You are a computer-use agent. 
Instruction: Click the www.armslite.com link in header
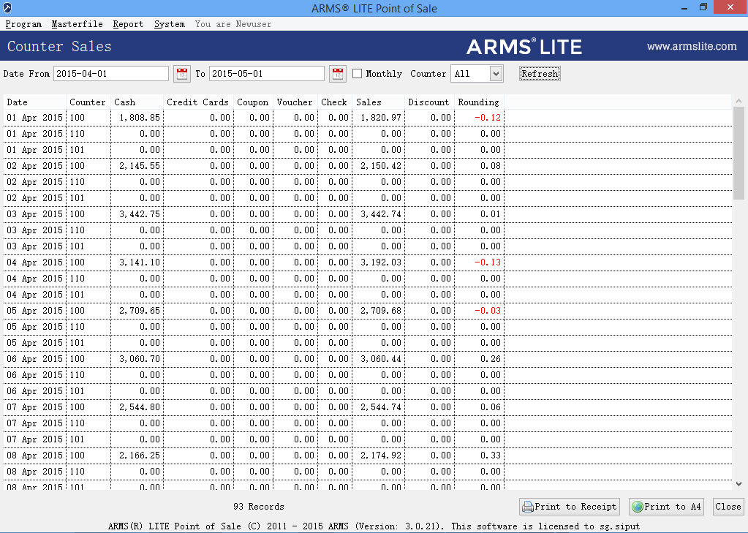pyautogui.click(x=692, y=46)
